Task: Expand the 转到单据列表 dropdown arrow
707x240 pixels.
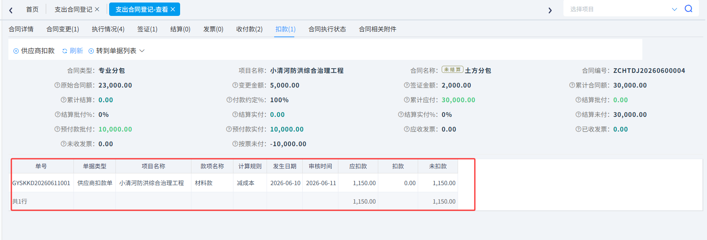Action: tap(142, 51)
